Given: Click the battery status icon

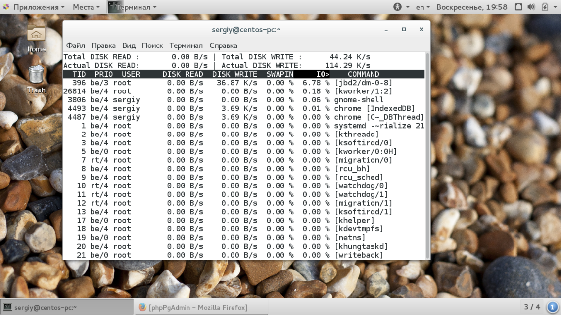Looking at the screenshot, I should [x=545, y=7].
